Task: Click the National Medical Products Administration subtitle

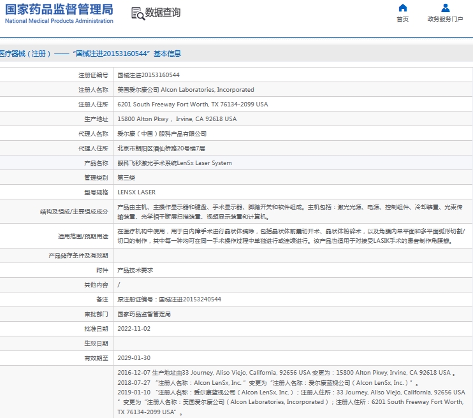Action: point(59,21)
